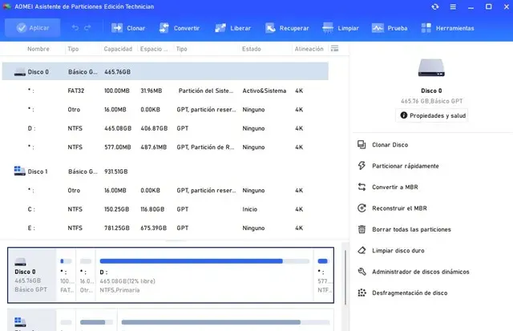This screenshot has height=331, width=513.
Task: Select the 16.0MB Otro block in disk map
Action: [86, 275]
